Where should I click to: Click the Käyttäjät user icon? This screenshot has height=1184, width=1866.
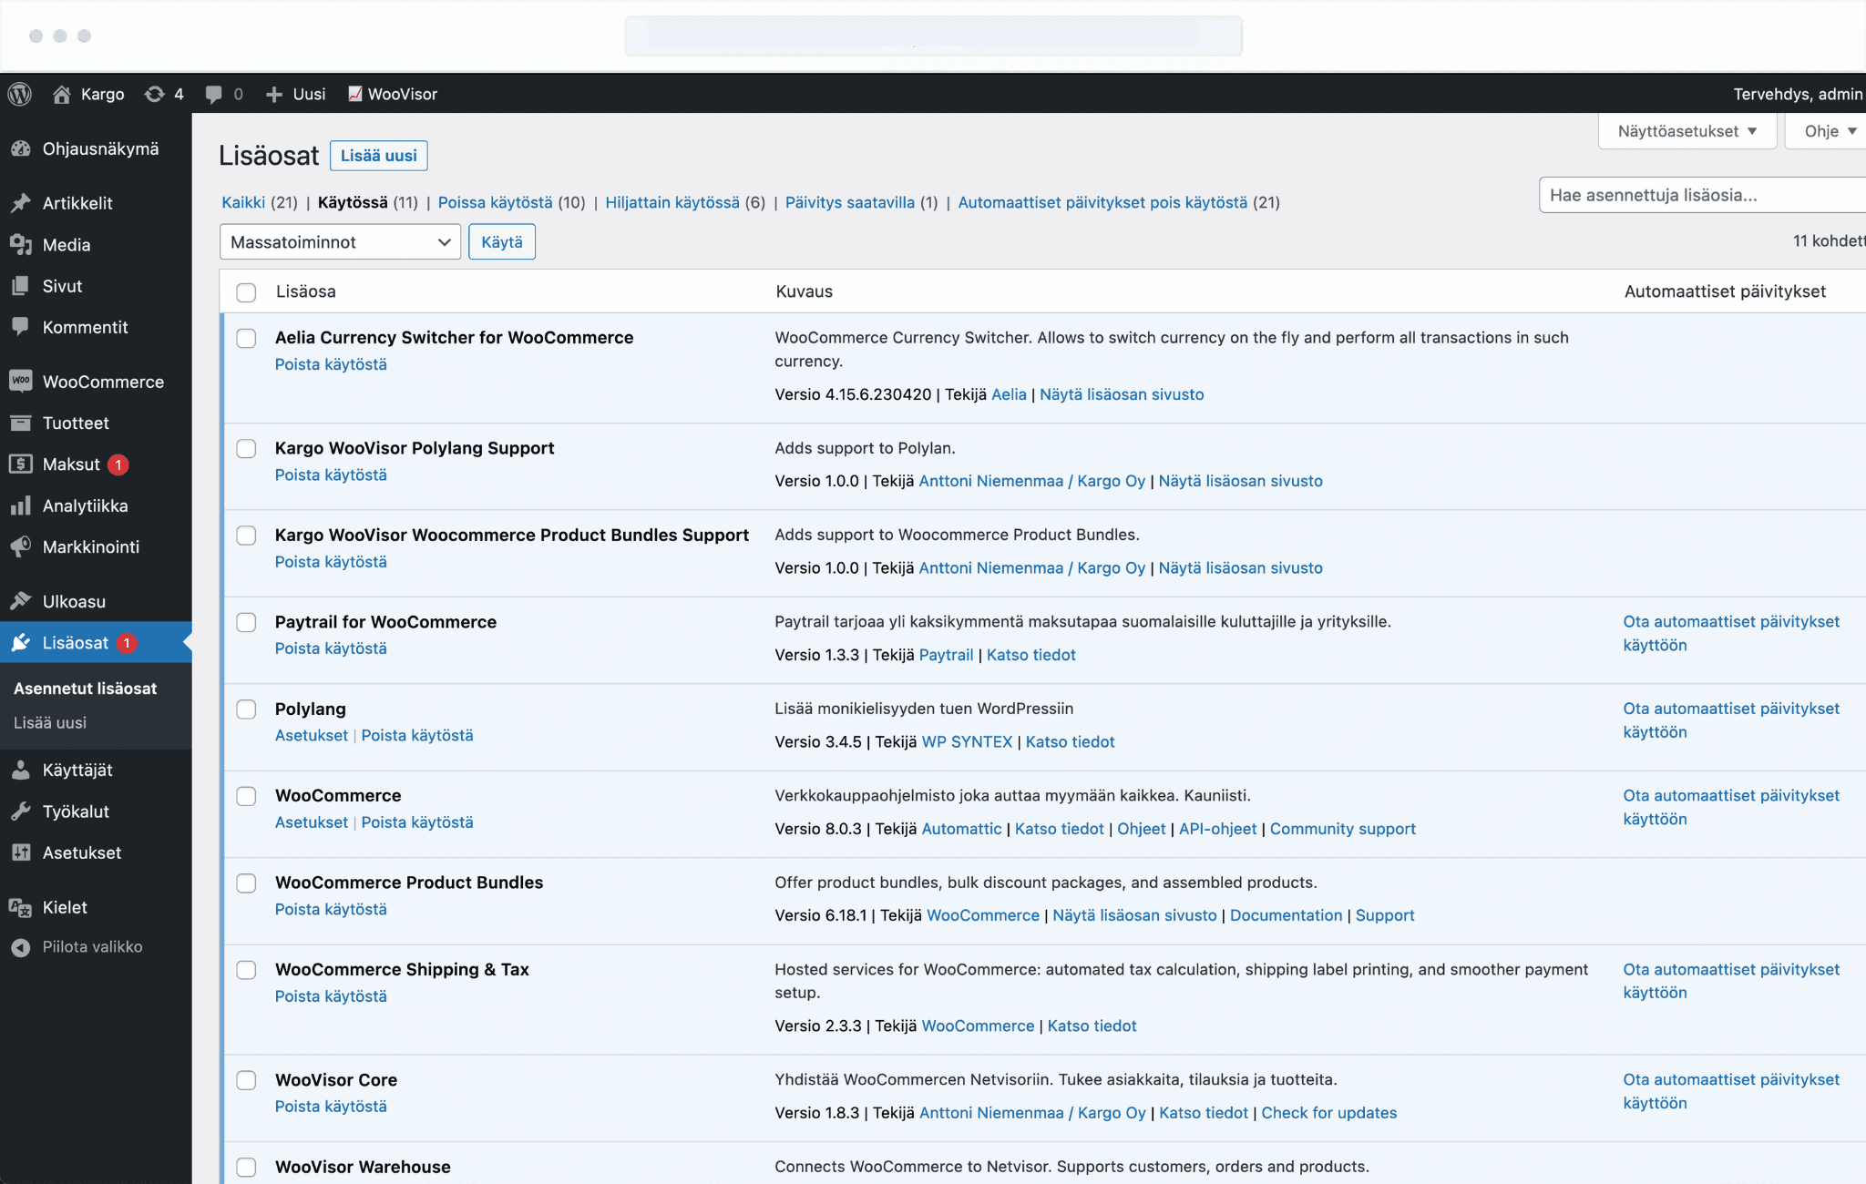(21, 770)
